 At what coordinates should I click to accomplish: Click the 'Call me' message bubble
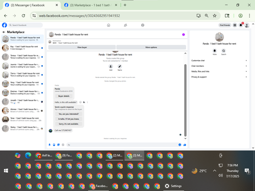(x=63, y=130)
